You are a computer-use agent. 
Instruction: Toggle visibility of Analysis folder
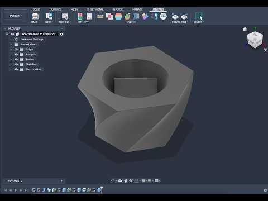(x=16, y=54)
